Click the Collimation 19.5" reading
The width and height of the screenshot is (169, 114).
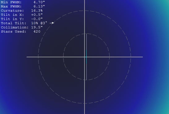tap(37, 27)
